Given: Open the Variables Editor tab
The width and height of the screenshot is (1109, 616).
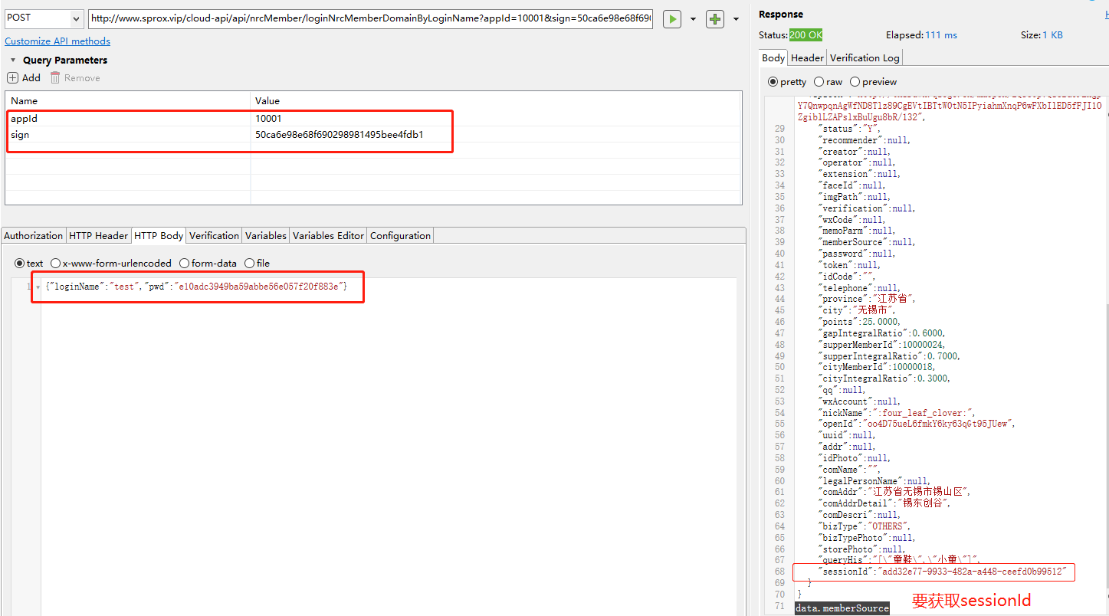Looking at the screenshot, I should [x=328, y=235].
